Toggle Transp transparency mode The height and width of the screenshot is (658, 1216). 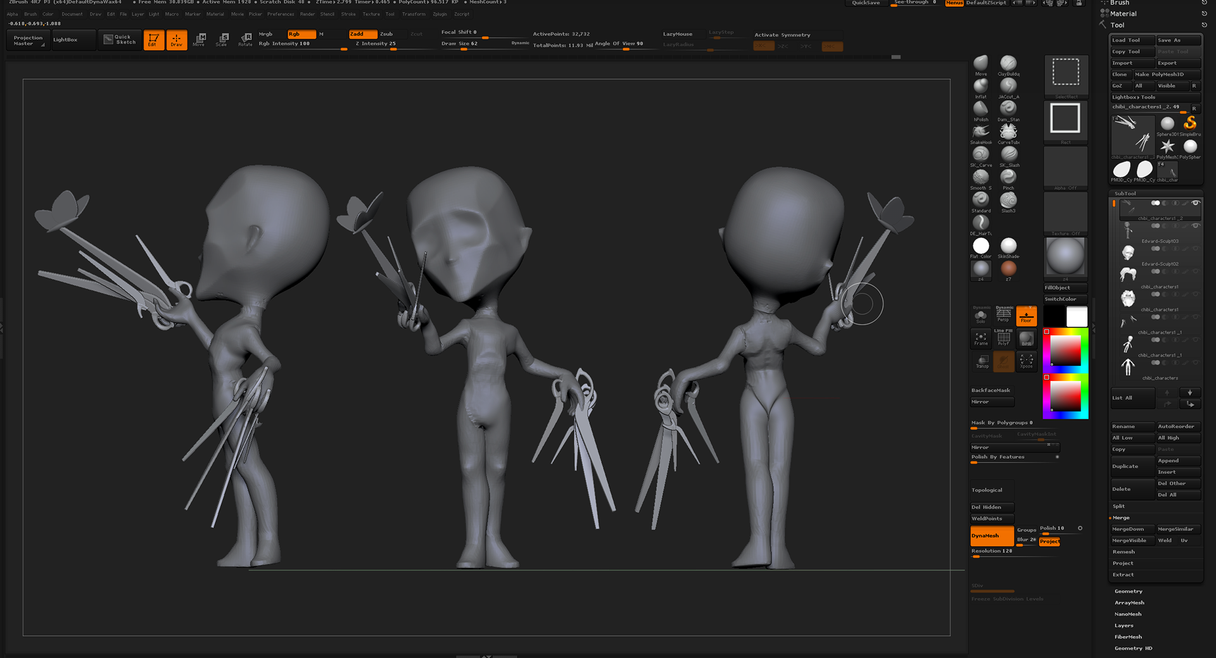(982, 361)
